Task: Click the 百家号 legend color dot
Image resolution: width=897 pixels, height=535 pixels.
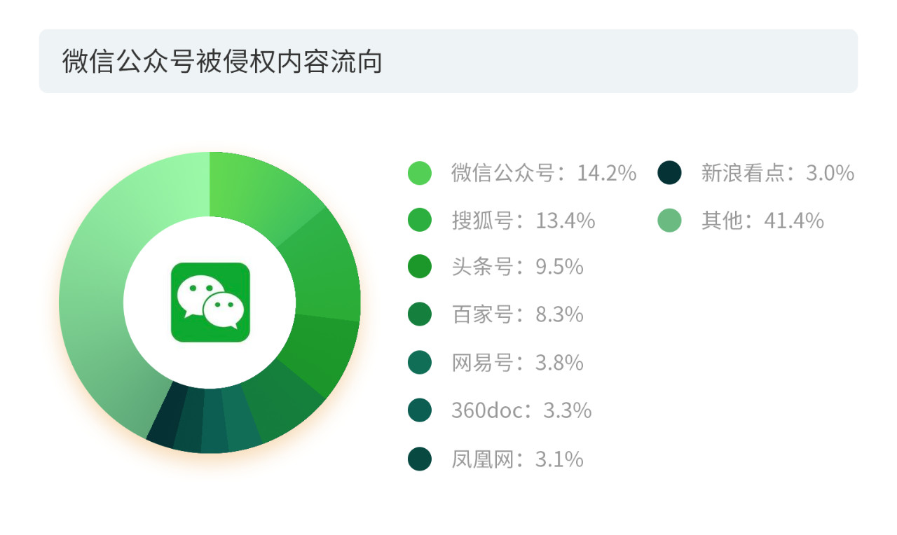Action: 420,315
